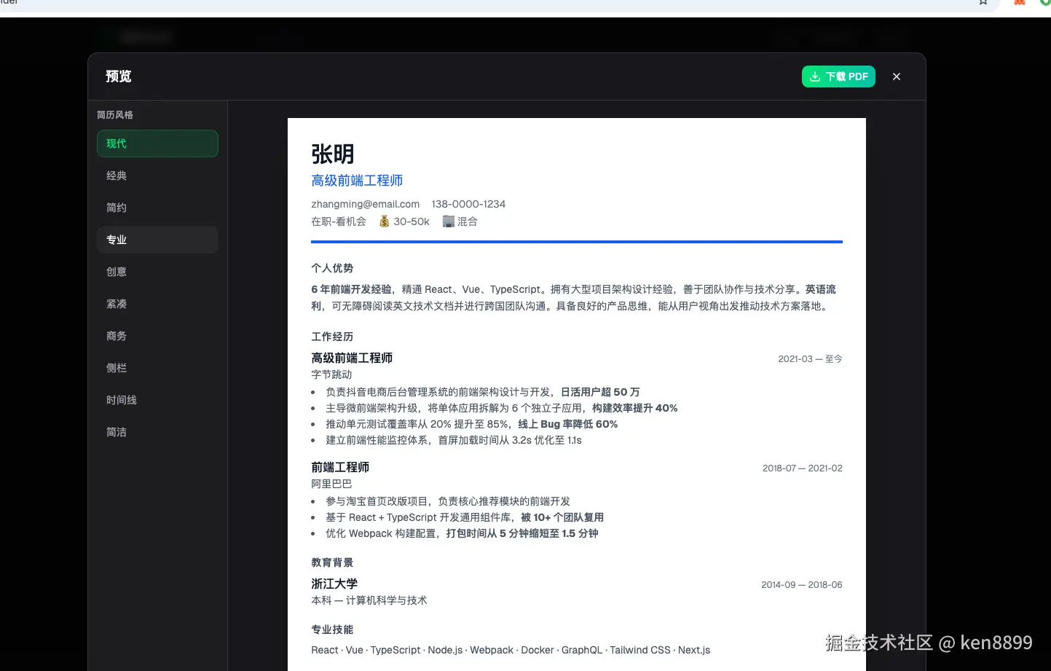Viewport: 1051px width, 671px height.
Task: Click the salary range 30-50k
Action: click(412, 221)
